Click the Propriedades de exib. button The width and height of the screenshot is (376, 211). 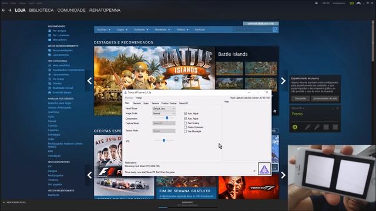point(325,98)
